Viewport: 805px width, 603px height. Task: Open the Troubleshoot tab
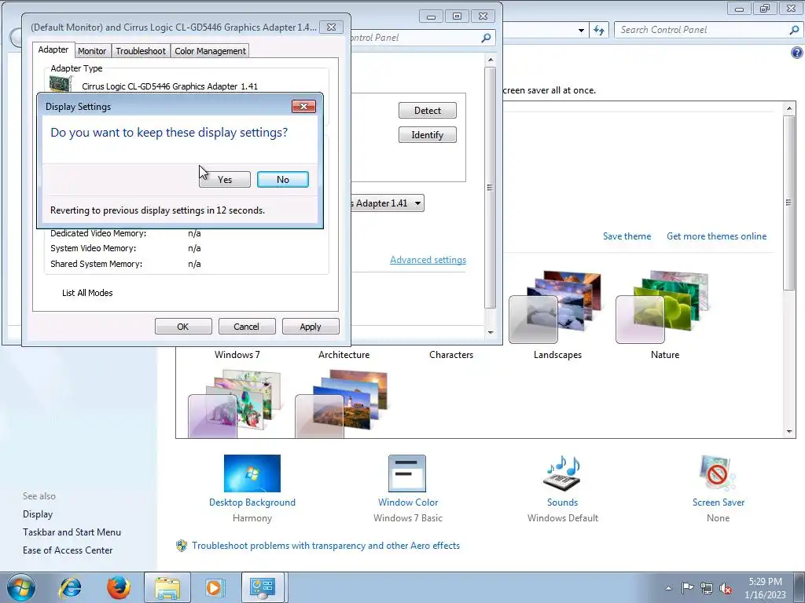(x=141, y=51)
